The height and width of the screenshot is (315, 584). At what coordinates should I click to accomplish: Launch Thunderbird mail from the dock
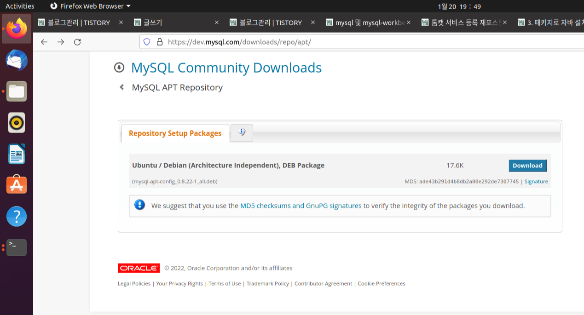coord(17,60)
